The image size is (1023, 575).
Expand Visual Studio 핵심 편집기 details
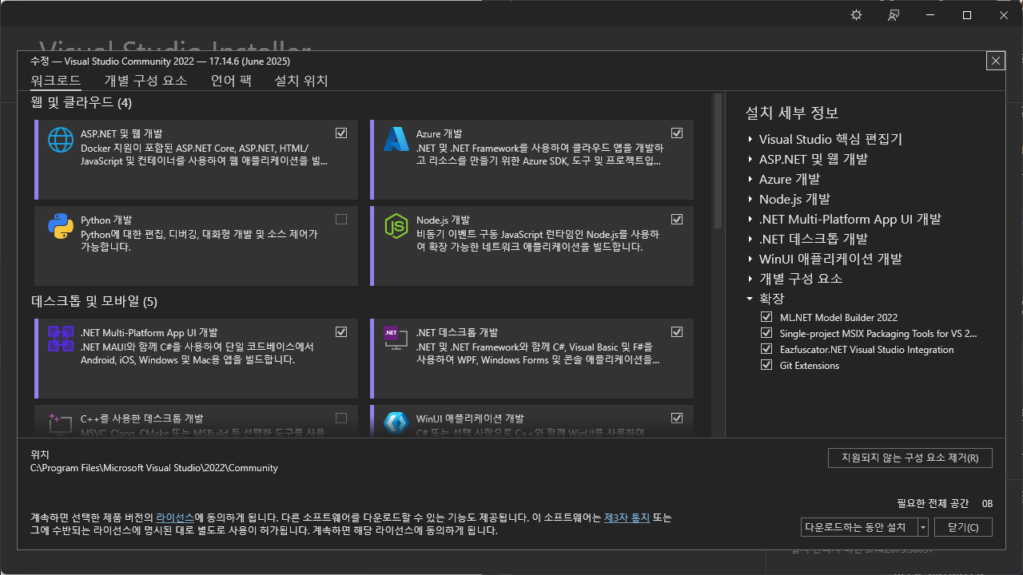750,139
